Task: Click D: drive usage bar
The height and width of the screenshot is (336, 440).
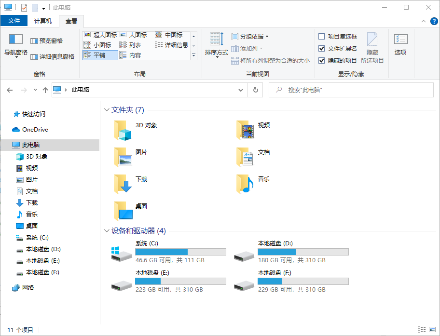Action: (303, 252)
